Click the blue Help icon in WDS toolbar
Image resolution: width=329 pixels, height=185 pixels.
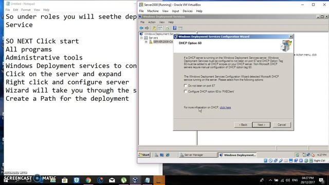(175, 28)
